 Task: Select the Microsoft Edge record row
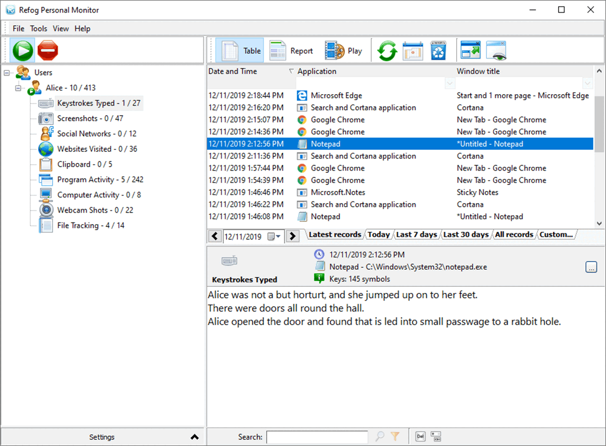400,95
